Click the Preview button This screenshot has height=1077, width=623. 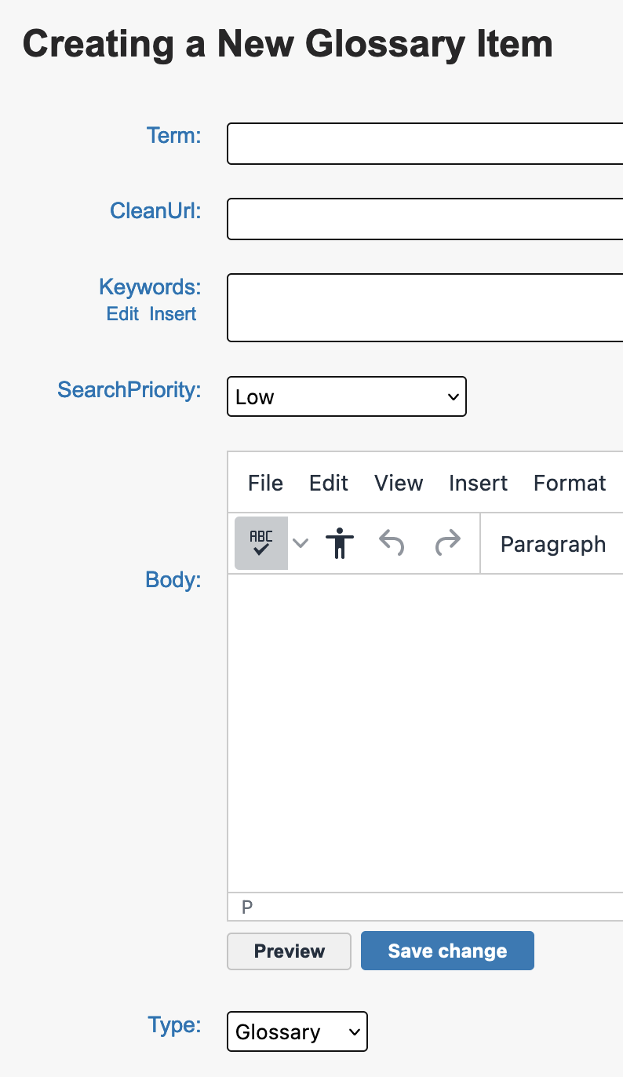coord(290,951)
